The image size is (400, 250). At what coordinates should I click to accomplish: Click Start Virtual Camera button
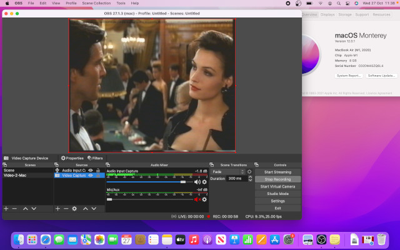click(277, 186)
